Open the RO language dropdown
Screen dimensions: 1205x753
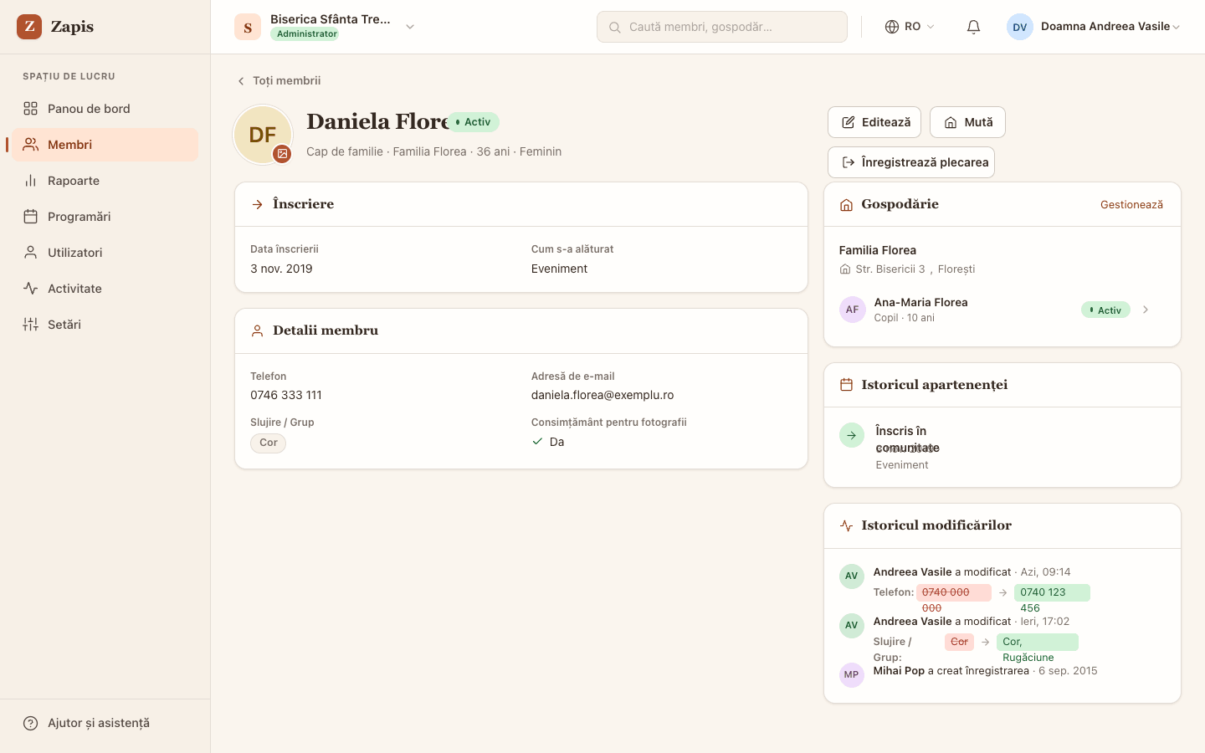(x=910, y=27)
